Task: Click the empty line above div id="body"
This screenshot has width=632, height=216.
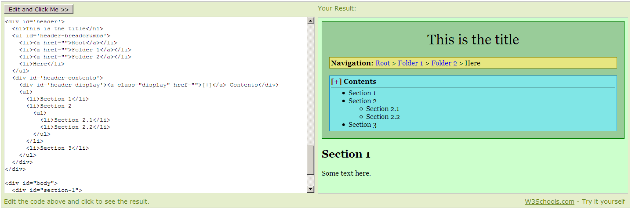Action: point(88,176)
